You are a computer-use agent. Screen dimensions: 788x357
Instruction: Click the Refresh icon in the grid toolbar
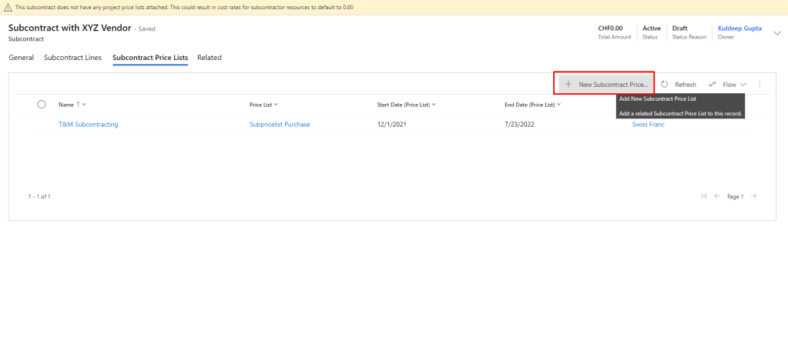(x=665, y=84)
